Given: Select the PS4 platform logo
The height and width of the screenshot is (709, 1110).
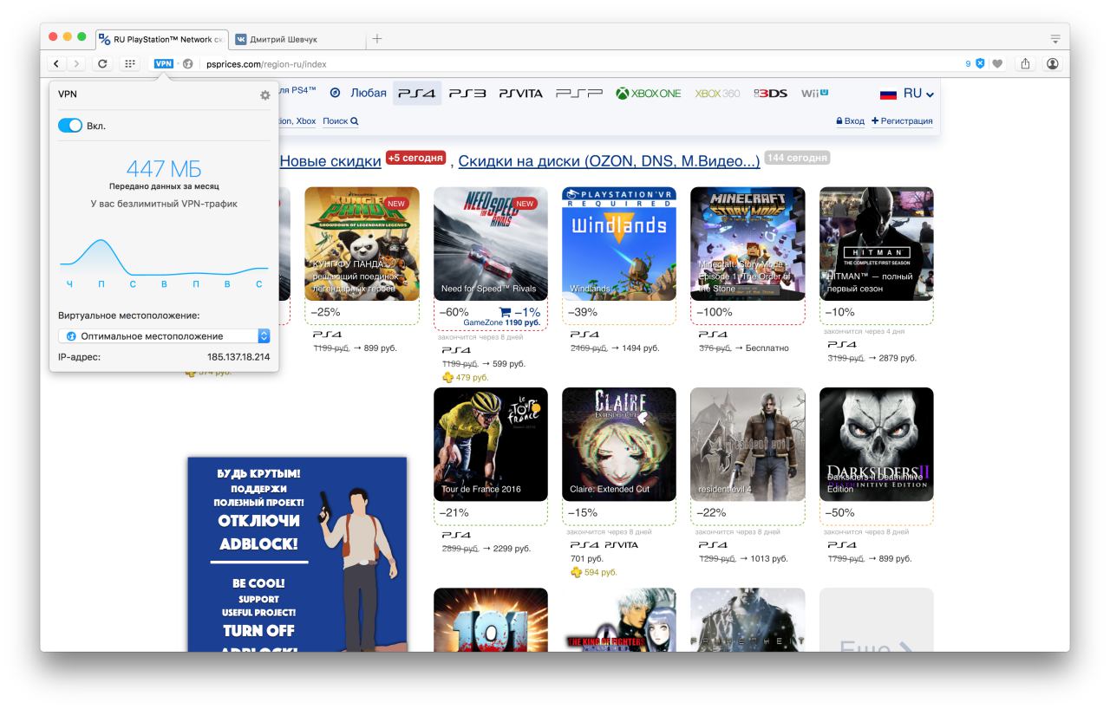Looking at the screenshot, I should click(x=417, y=94).
